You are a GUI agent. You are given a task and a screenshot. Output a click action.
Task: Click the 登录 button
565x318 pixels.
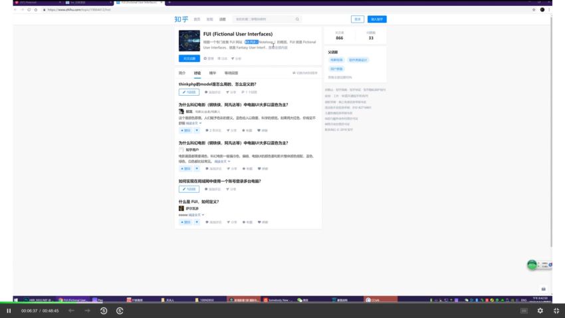coord(358,19)
